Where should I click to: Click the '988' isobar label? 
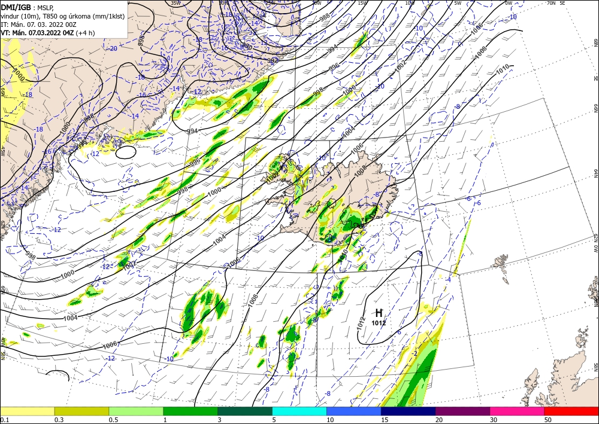coord(324,17)
